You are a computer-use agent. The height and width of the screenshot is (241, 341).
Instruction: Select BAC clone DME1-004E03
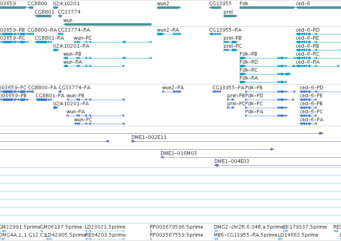tap(278, 166)
